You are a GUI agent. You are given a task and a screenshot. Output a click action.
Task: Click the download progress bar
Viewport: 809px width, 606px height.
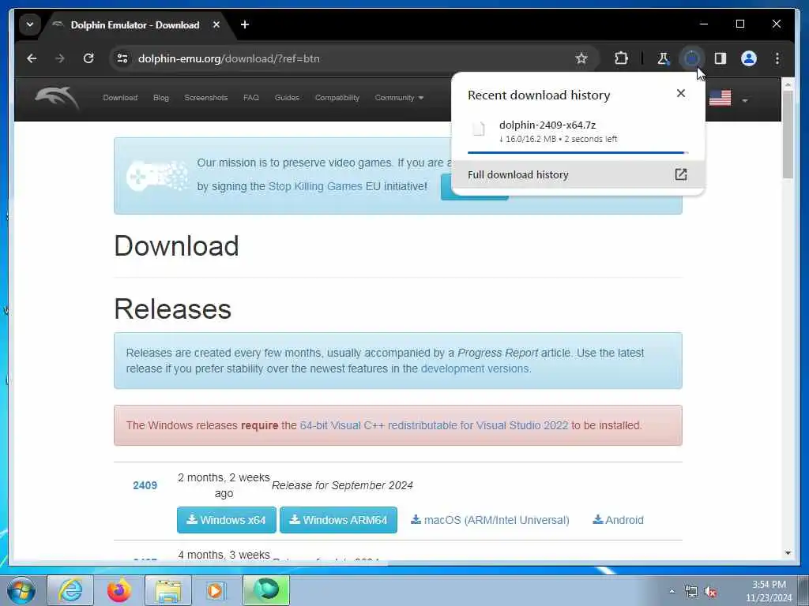578,152
